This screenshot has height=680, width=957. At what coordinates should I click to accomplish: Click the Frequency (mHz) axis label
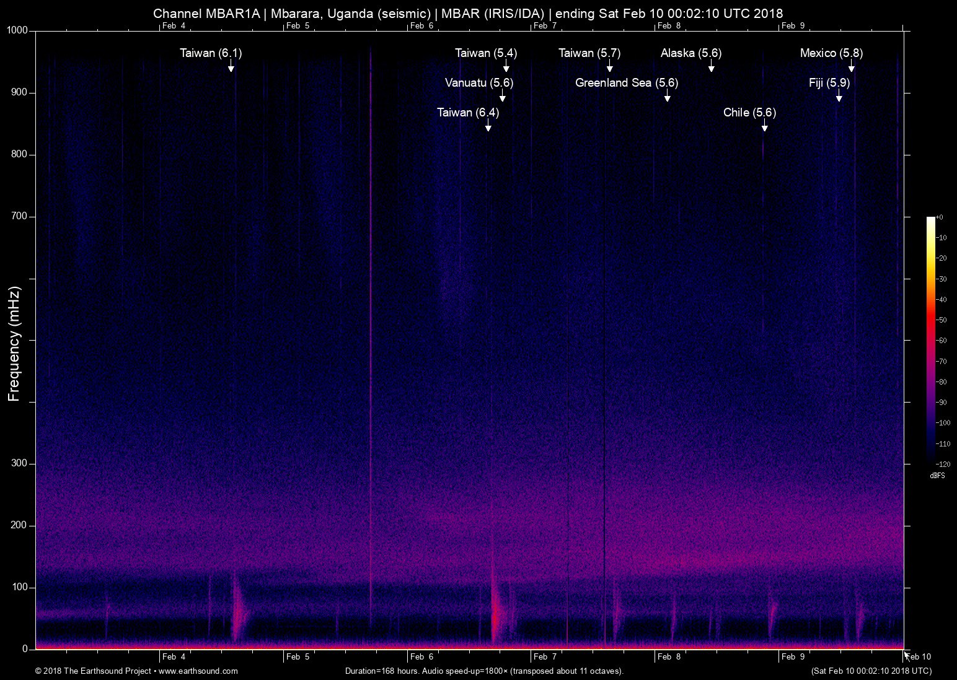14,339
